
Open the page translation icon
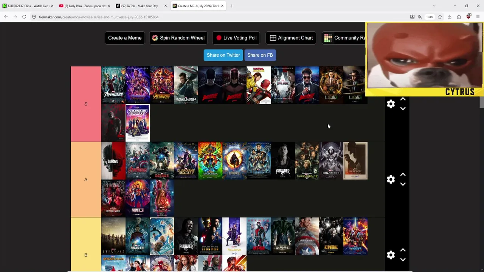tap(419, 17)
